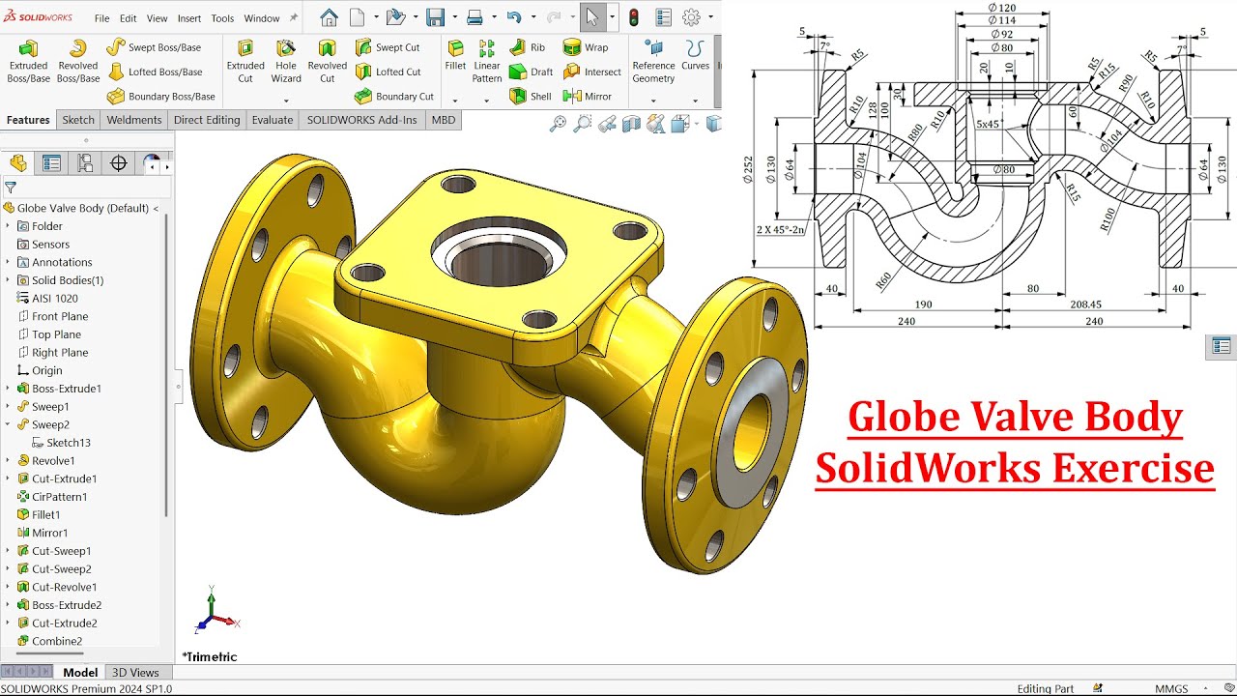Image resolution: width=1237 pixels, height=696 pixels.
Task: Select the Extruded Boss/Base tool
Action: click(x=28, y=61)
